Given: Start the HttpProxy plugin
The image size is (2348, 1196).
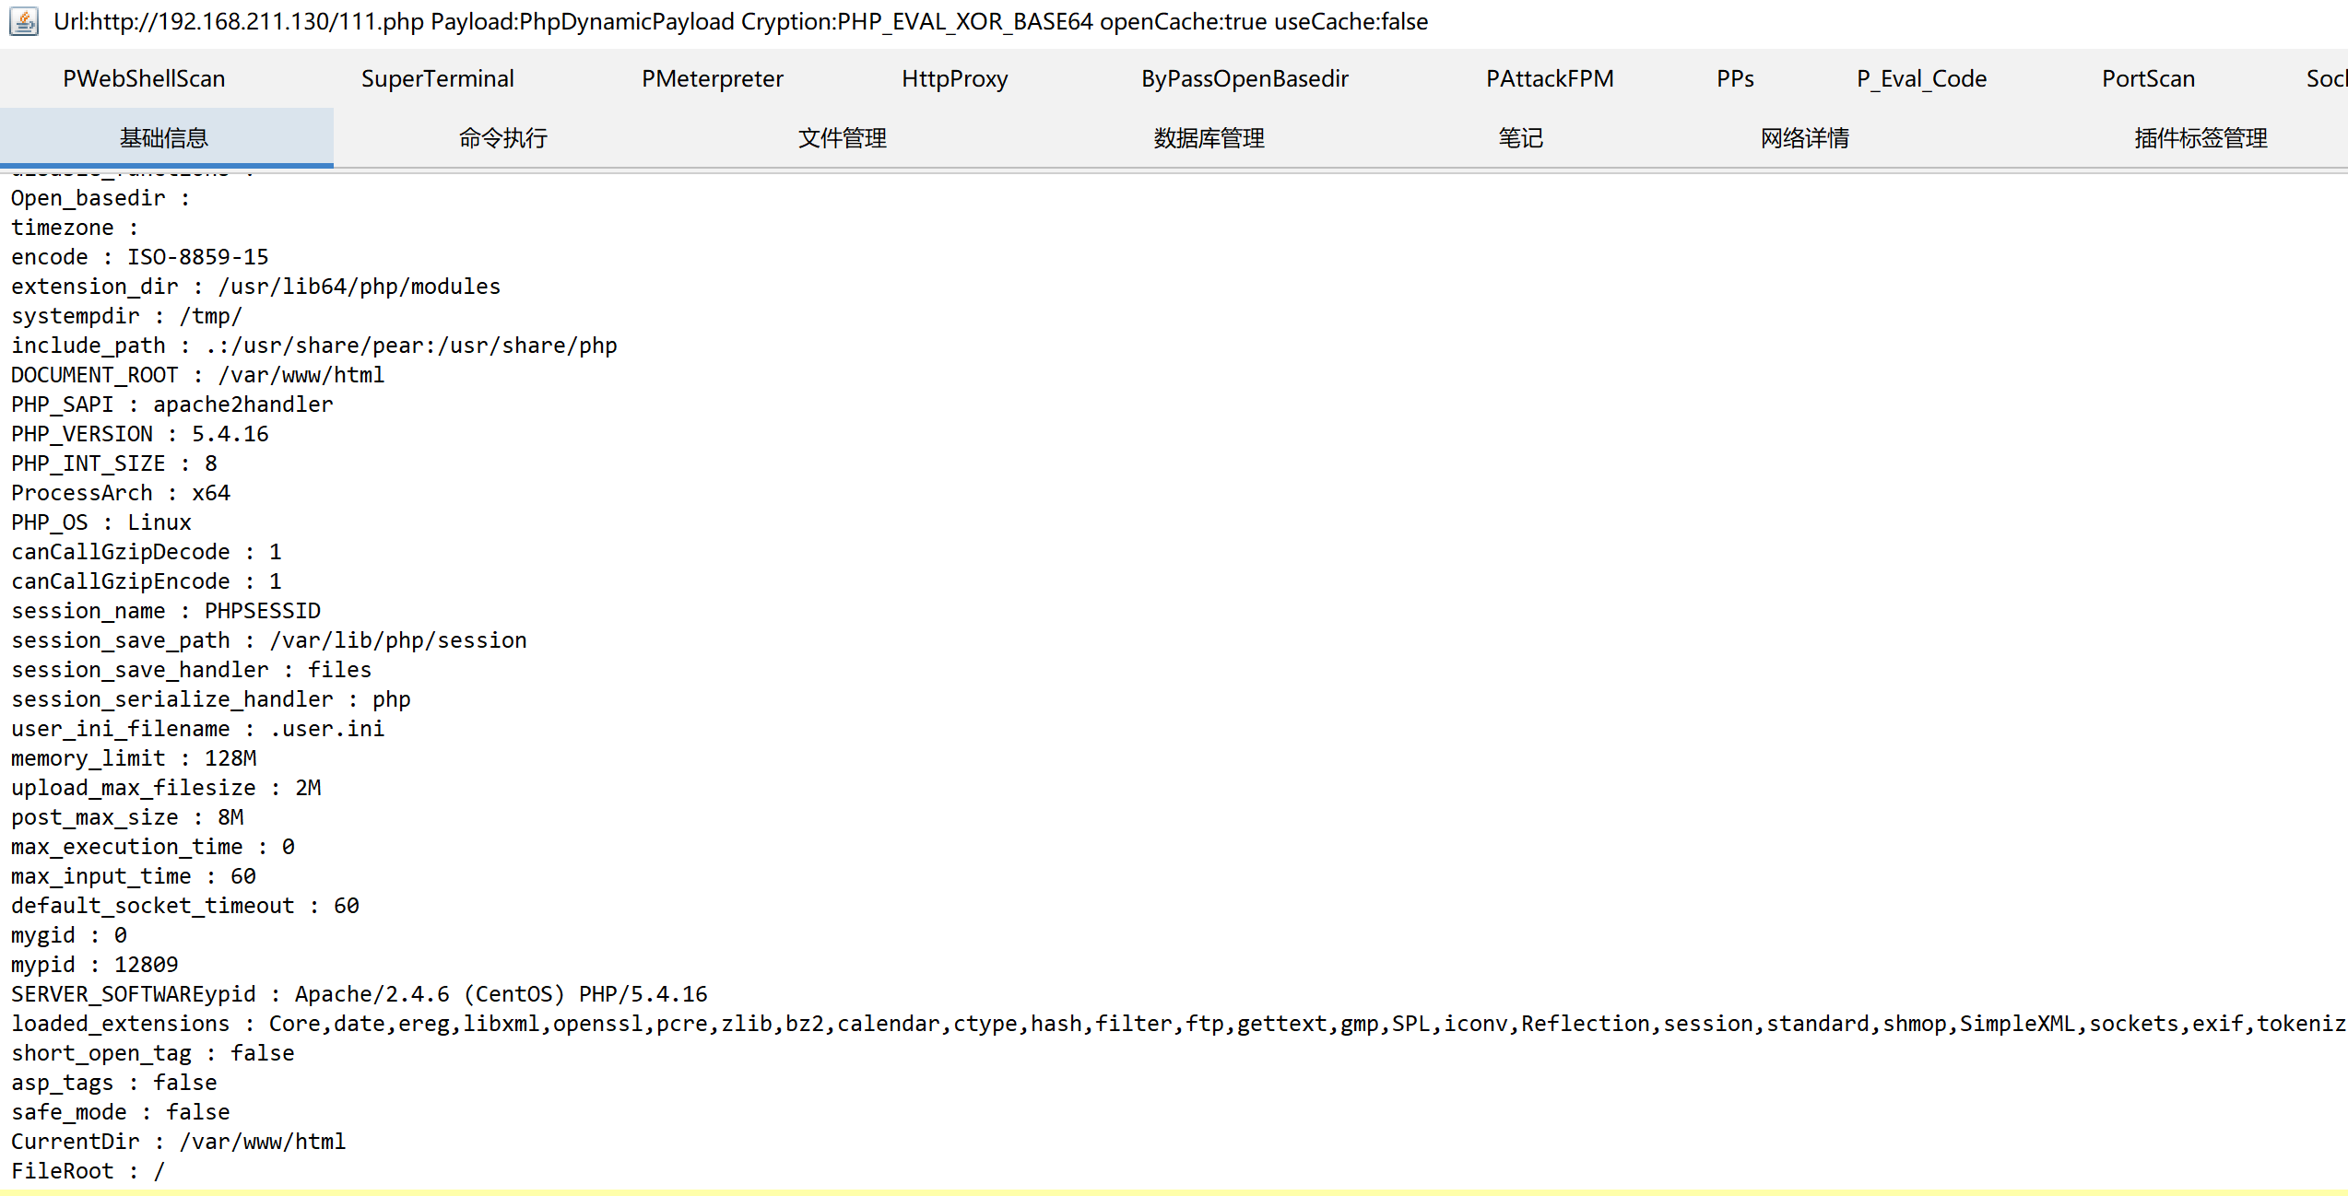Looking at the screenshot, I should (x=955, y=78).
